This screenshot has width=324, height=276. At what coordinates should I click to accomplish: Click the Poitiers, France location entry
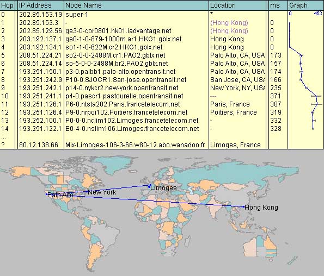click(x=234, y=112)
